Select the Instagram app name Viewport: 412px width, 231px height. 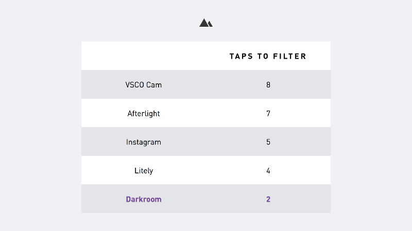[144, 142]
